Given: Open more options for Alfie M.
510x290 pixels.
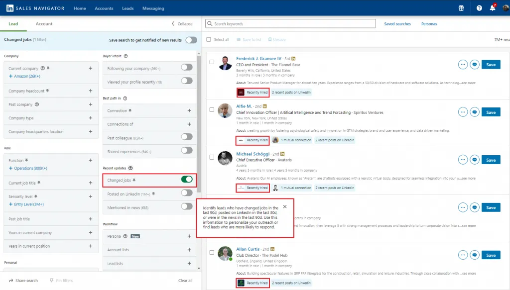Looking at the screenshot, I should point(463,112).
